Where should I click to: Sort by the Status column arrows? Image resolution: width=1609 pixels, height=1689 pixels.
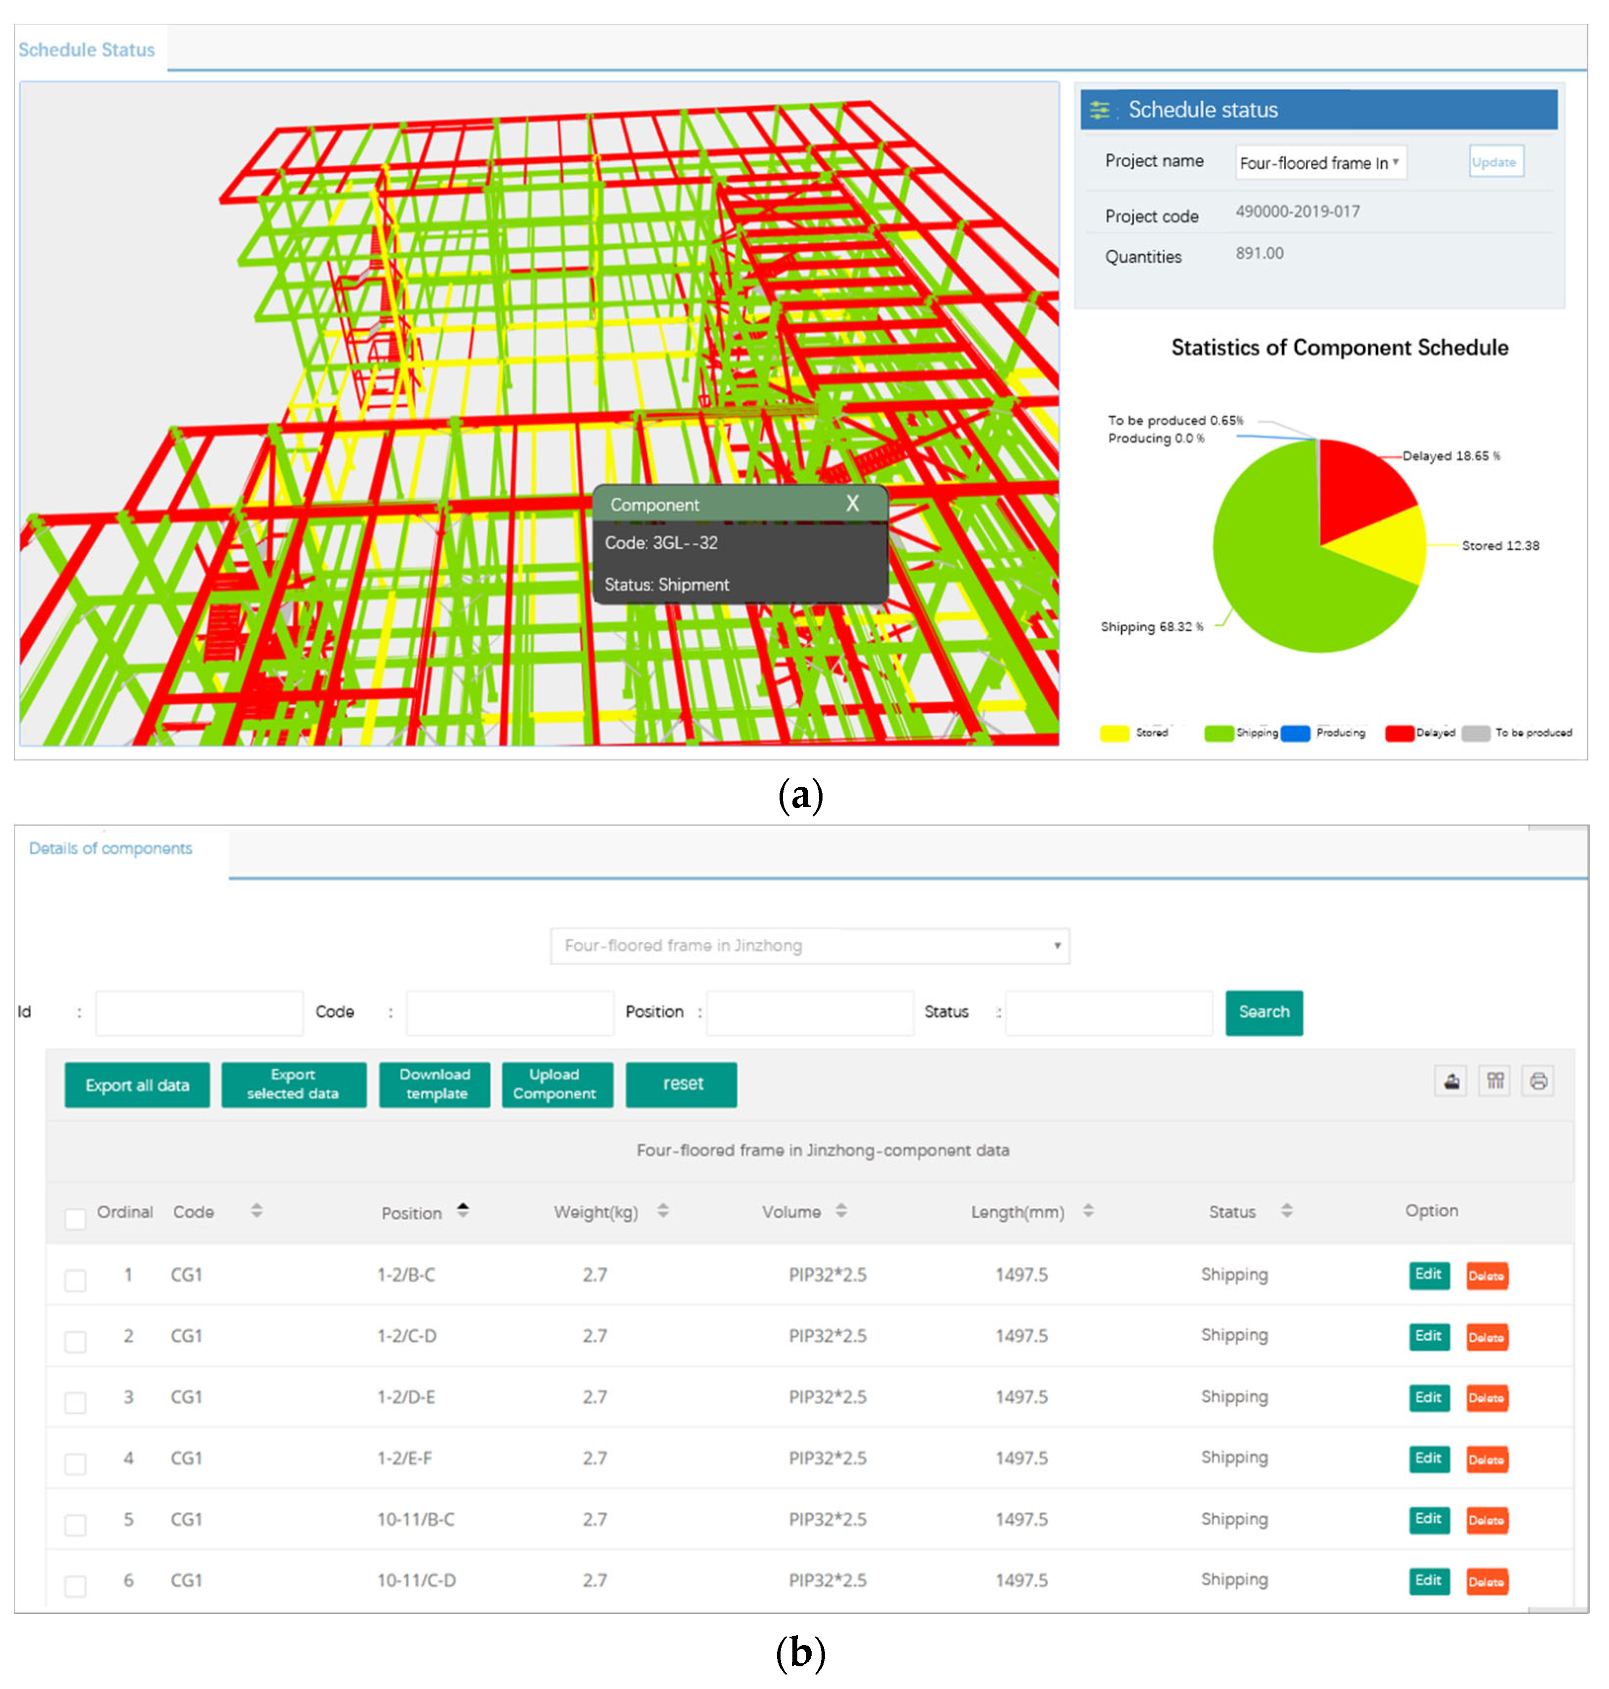1287,1210
